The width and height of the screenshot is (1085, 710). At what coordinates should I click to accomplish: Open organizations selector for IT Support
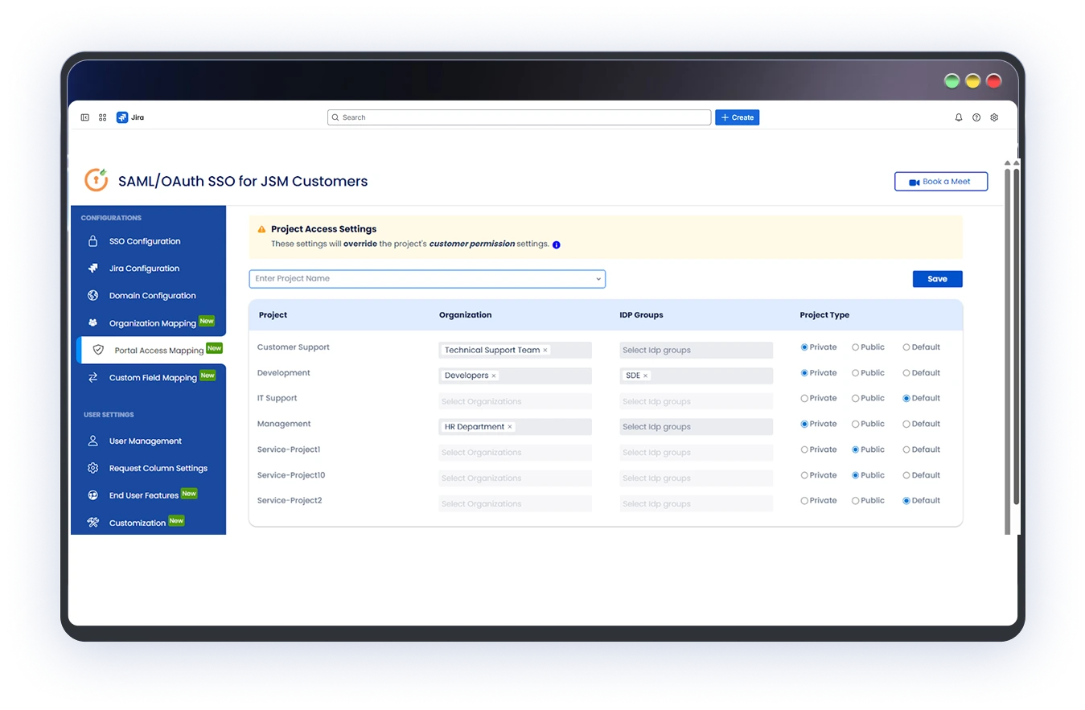point(515,401)
